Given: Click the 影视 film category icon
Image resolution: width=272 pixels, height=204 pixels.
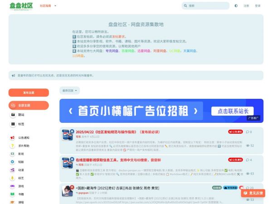Looking at the screenshot, I should [13, 154].
